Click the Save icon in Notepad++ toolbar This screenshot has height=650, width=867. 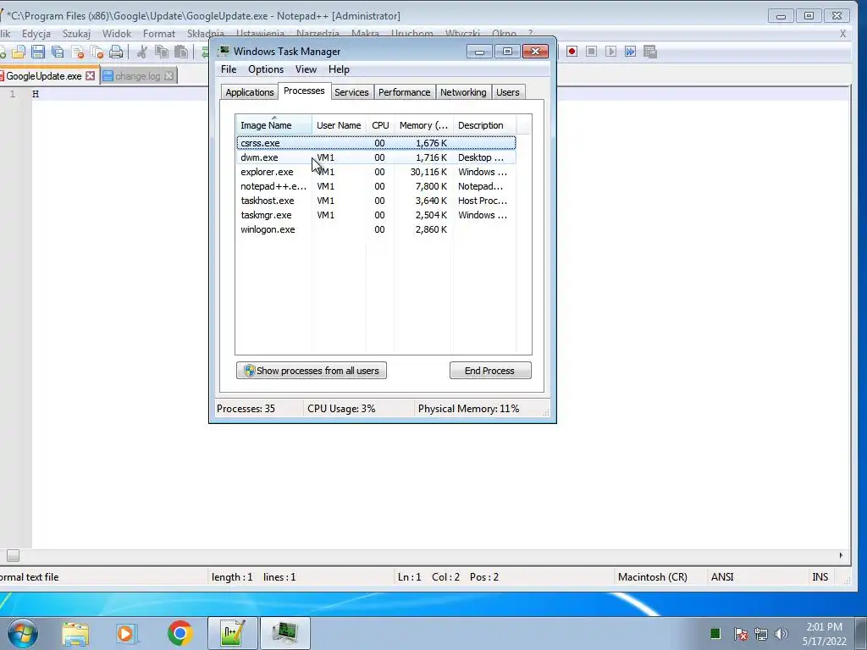tap(38, 52)
